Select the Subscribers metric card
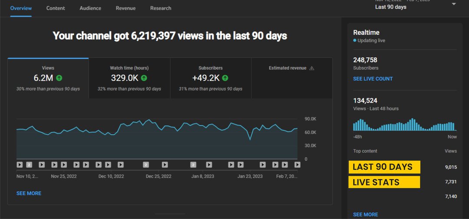The height and width of the screenshot is (219, 469). pos(211,78)
